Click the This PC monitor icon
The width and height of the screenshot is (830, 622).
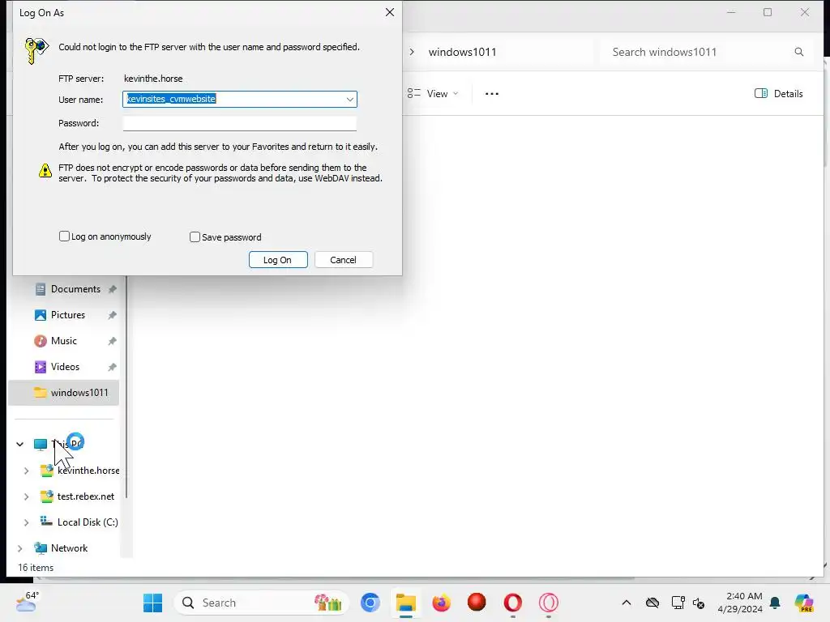(41, 445)
